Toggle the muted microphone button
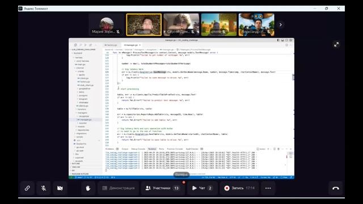Screen dimensions: 363x204 44,188
